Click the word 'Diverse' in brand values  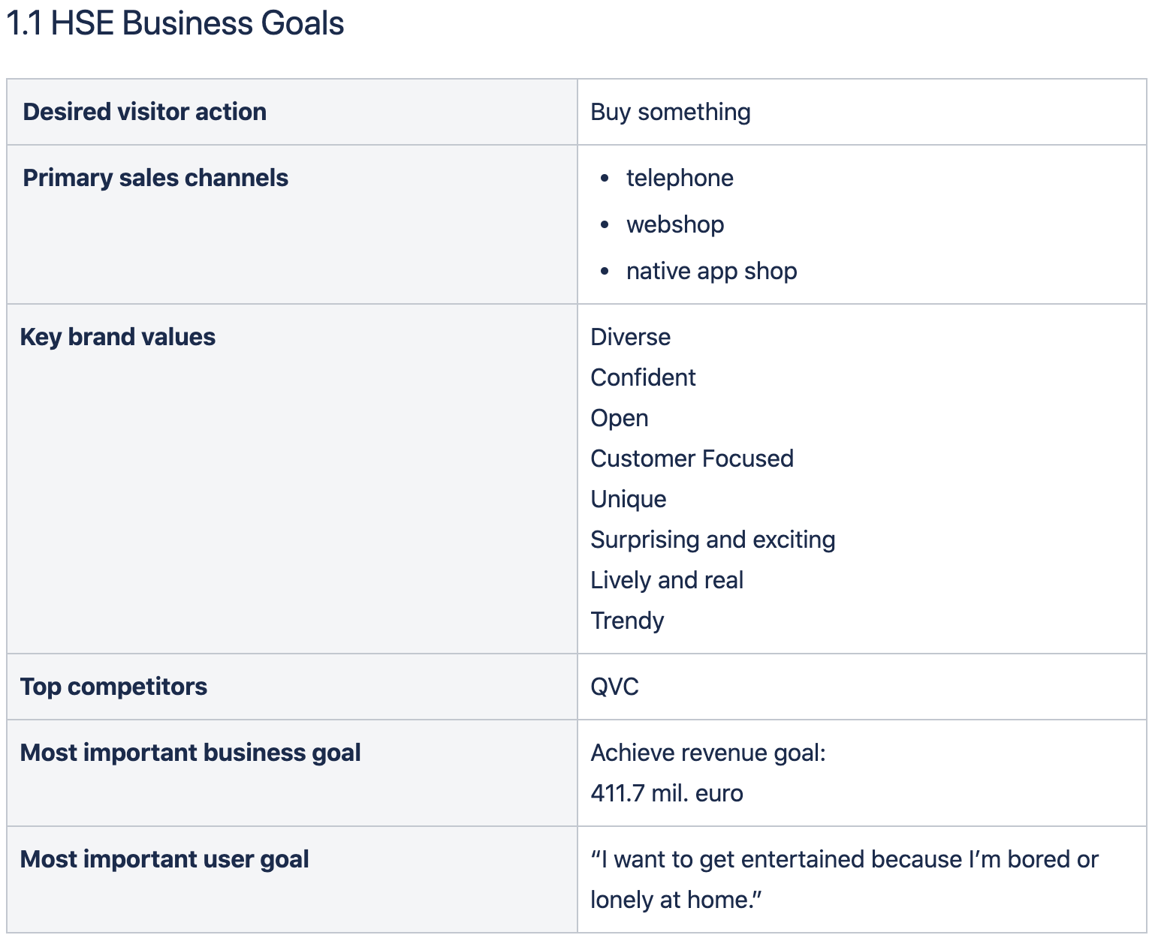(x=630, y=337)
